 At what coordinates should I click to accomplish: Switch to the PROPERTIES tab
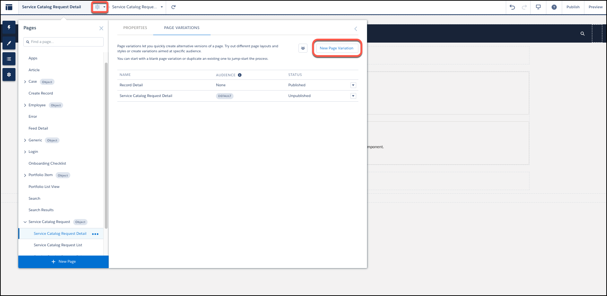click(x=135, y=28)
